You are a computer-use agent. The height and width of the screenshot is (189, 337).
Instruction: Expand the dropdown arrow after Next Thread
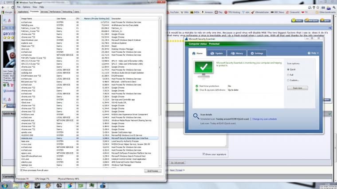(x=184, y=170)
